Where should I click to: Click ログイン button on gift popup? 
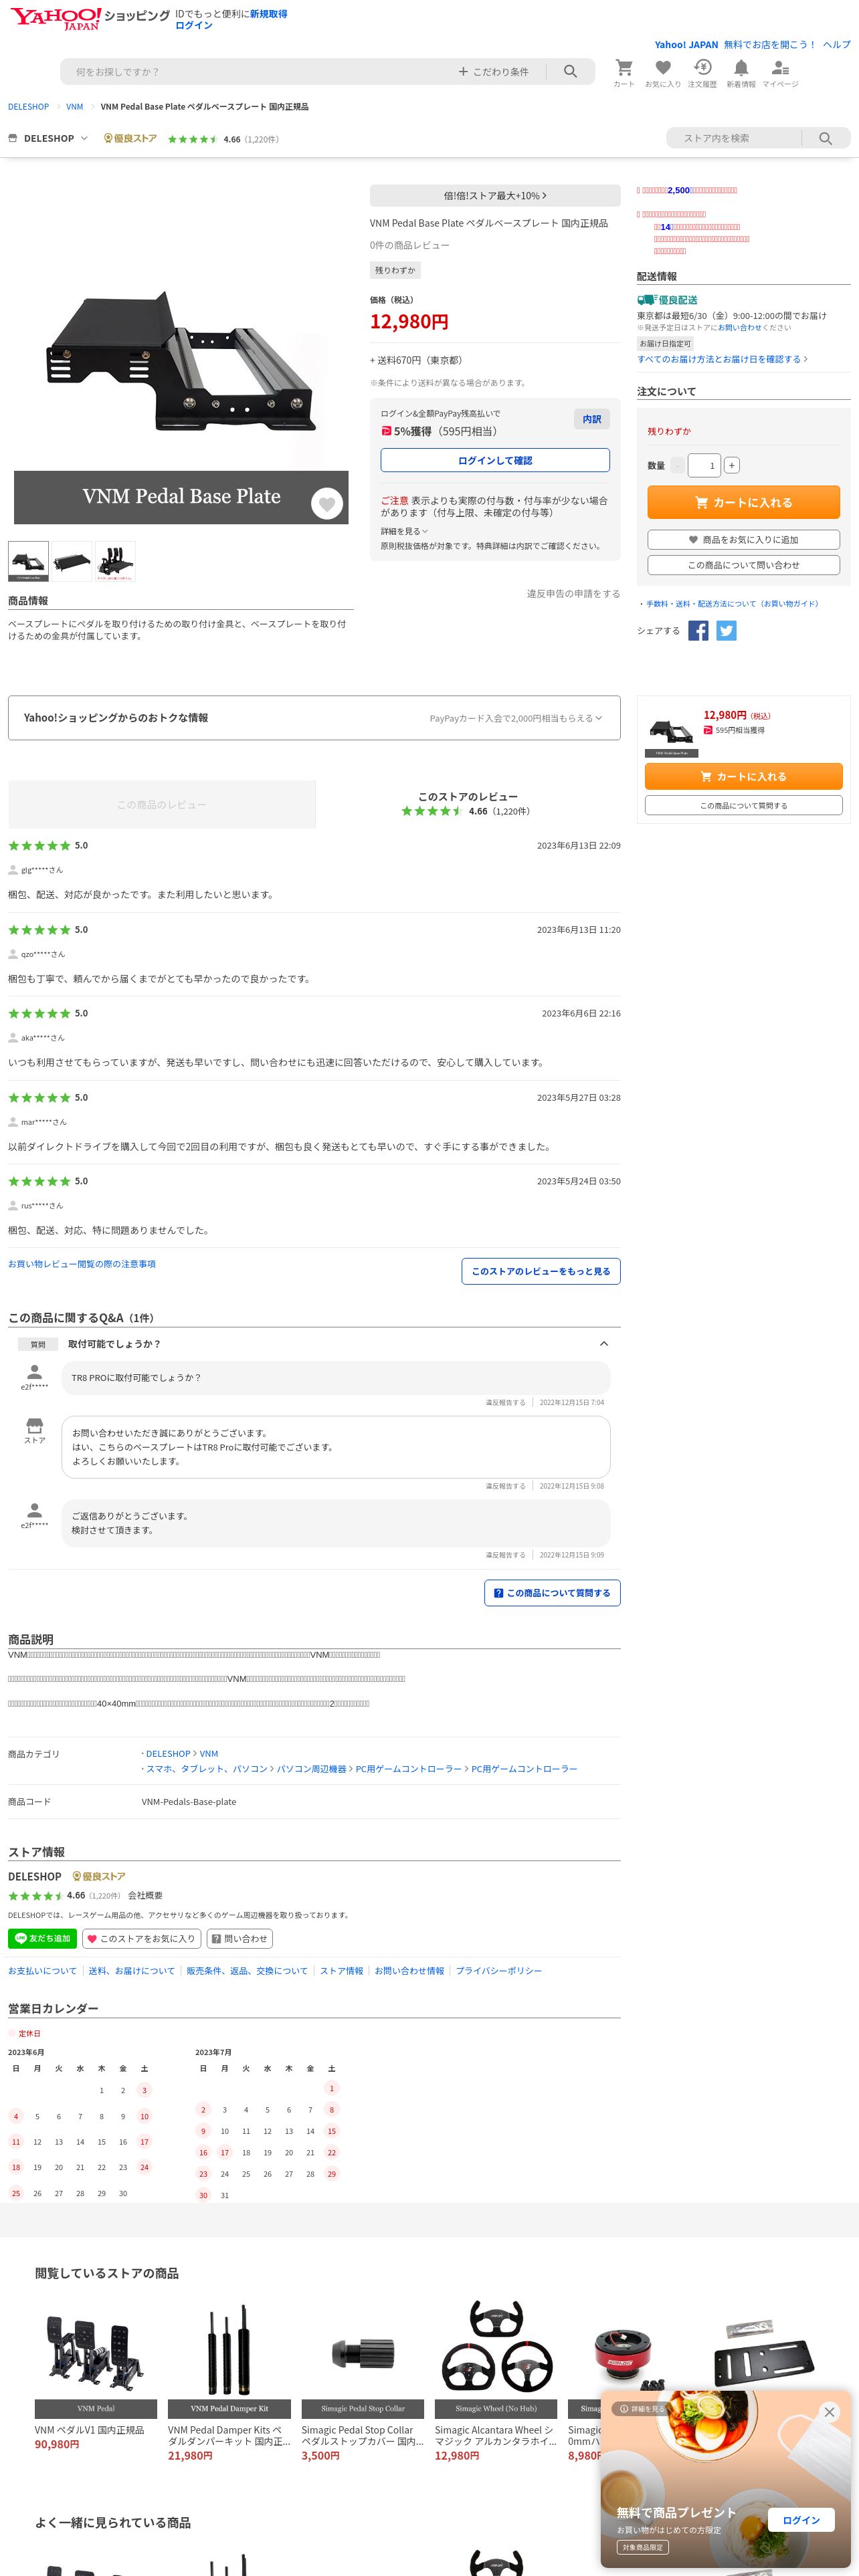pos(801,2520)
